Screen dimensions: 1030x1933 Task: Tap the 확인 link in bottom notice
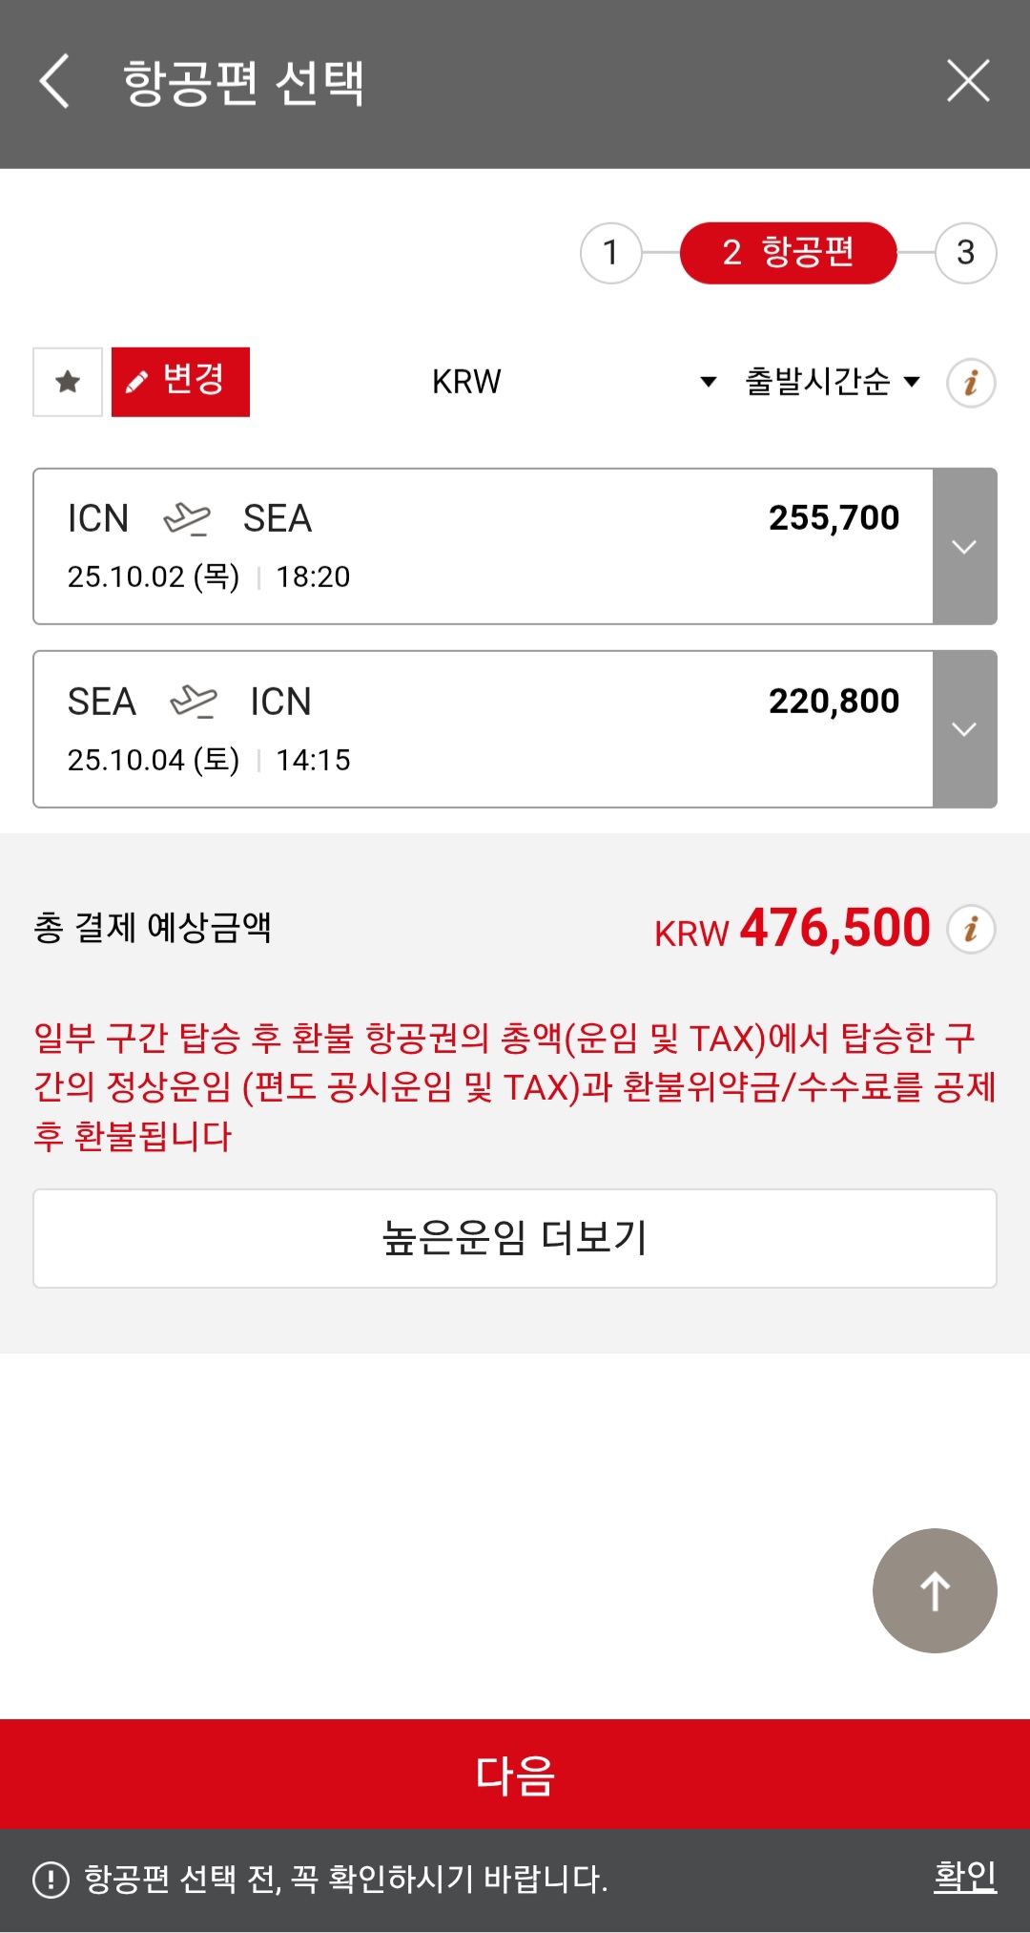965,1877
